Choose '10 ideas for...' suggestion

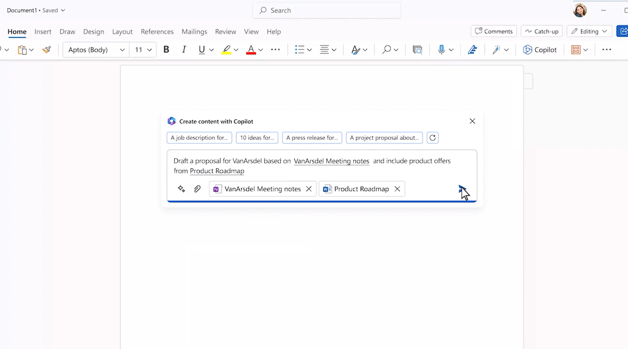click(257, 138)
